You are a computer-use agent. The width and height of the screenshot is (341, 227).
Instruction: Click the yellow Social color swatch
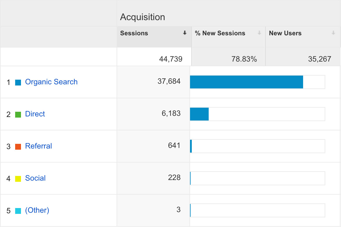coord(18,179)
